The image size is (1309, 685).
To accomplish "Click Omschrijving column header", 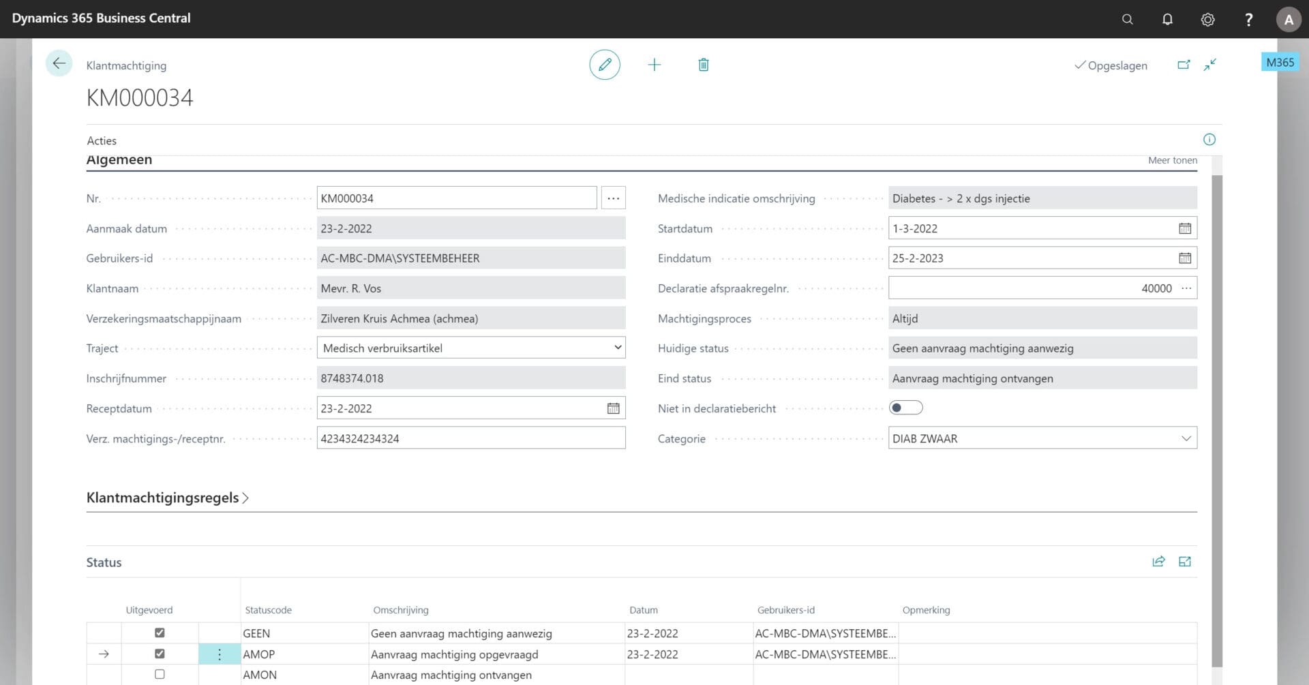I will (x=401, y=610).
